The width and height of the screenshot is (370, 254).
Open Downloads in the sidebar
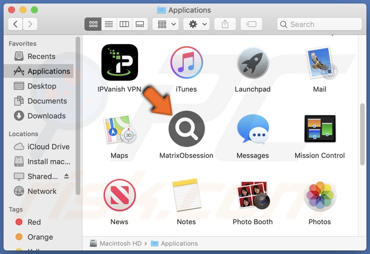tap(39, 116)
